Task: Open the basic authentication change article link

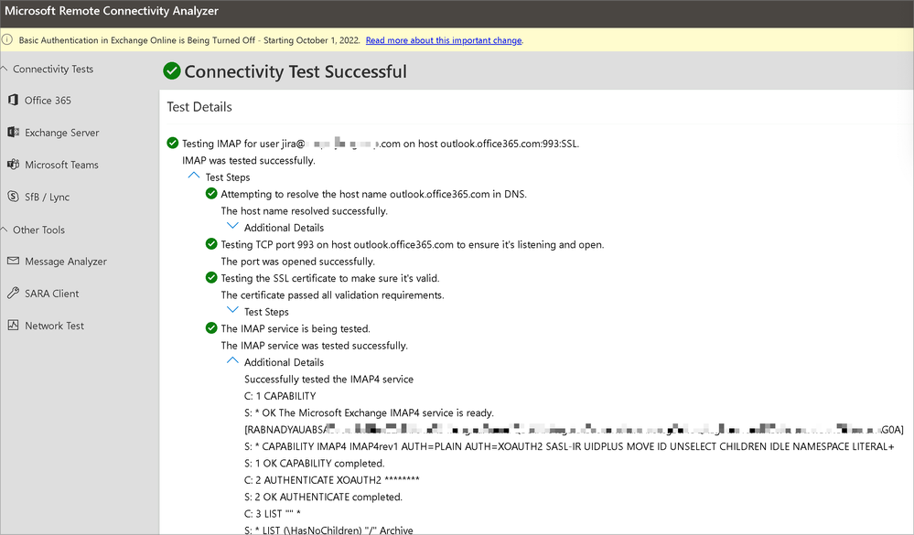Action: pos(444,40)
